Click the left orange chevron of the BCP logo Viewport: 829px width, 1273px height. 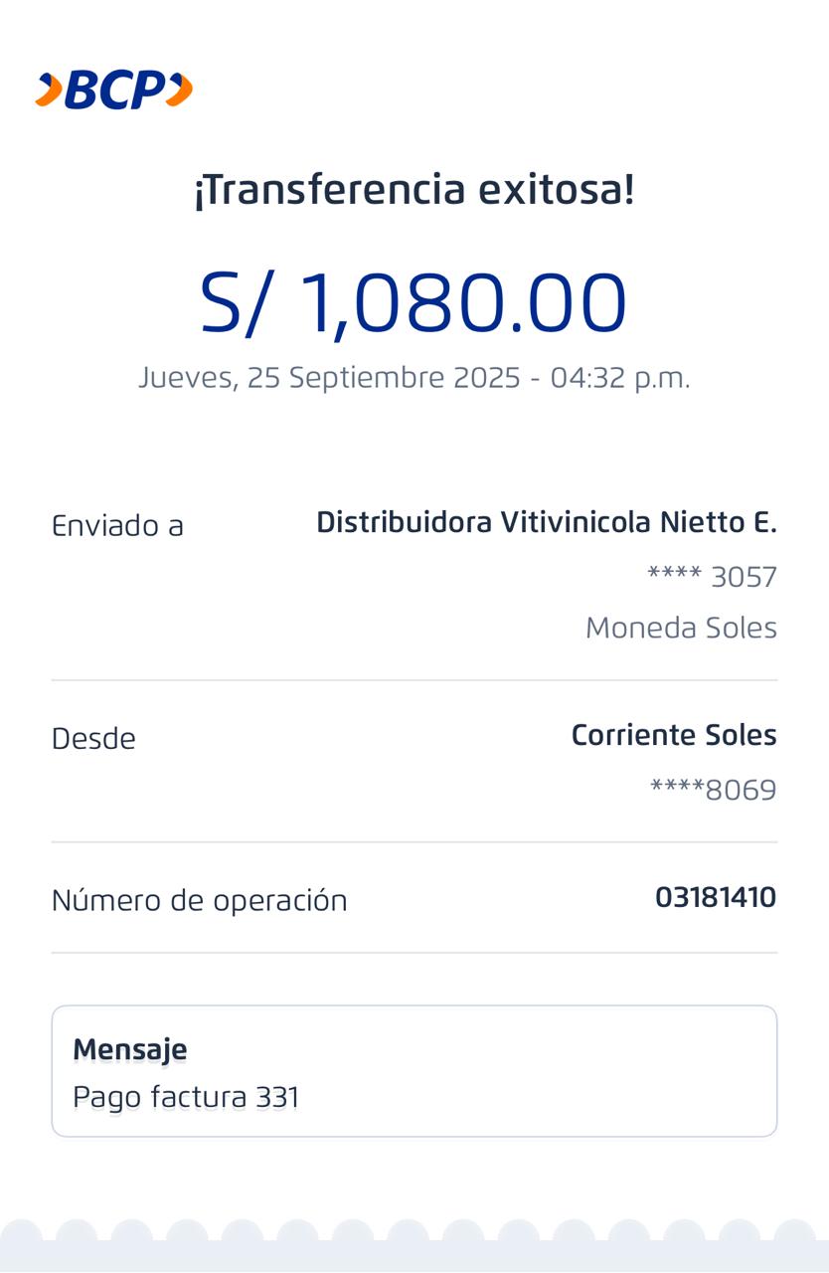[x=49, y=91]
